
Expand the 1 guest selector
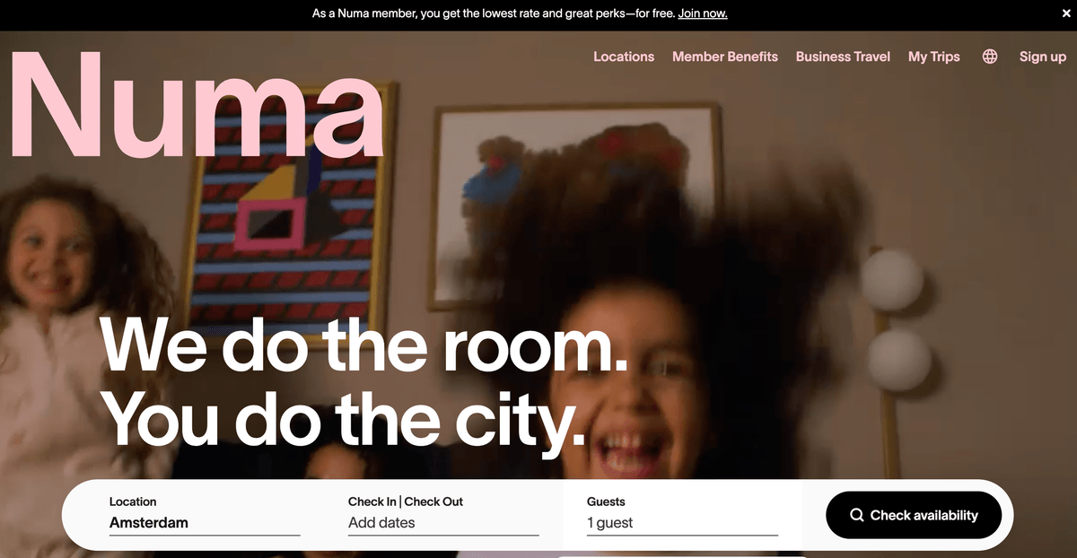(x=682, y=523)
